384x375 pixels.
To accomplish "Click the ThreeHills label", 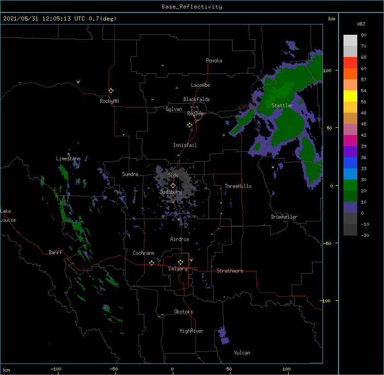I will 238,186.
